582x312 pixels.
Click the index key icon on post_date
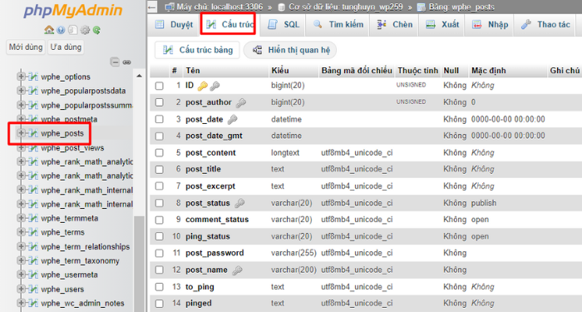pyautogui.click(x=232, y=120)
